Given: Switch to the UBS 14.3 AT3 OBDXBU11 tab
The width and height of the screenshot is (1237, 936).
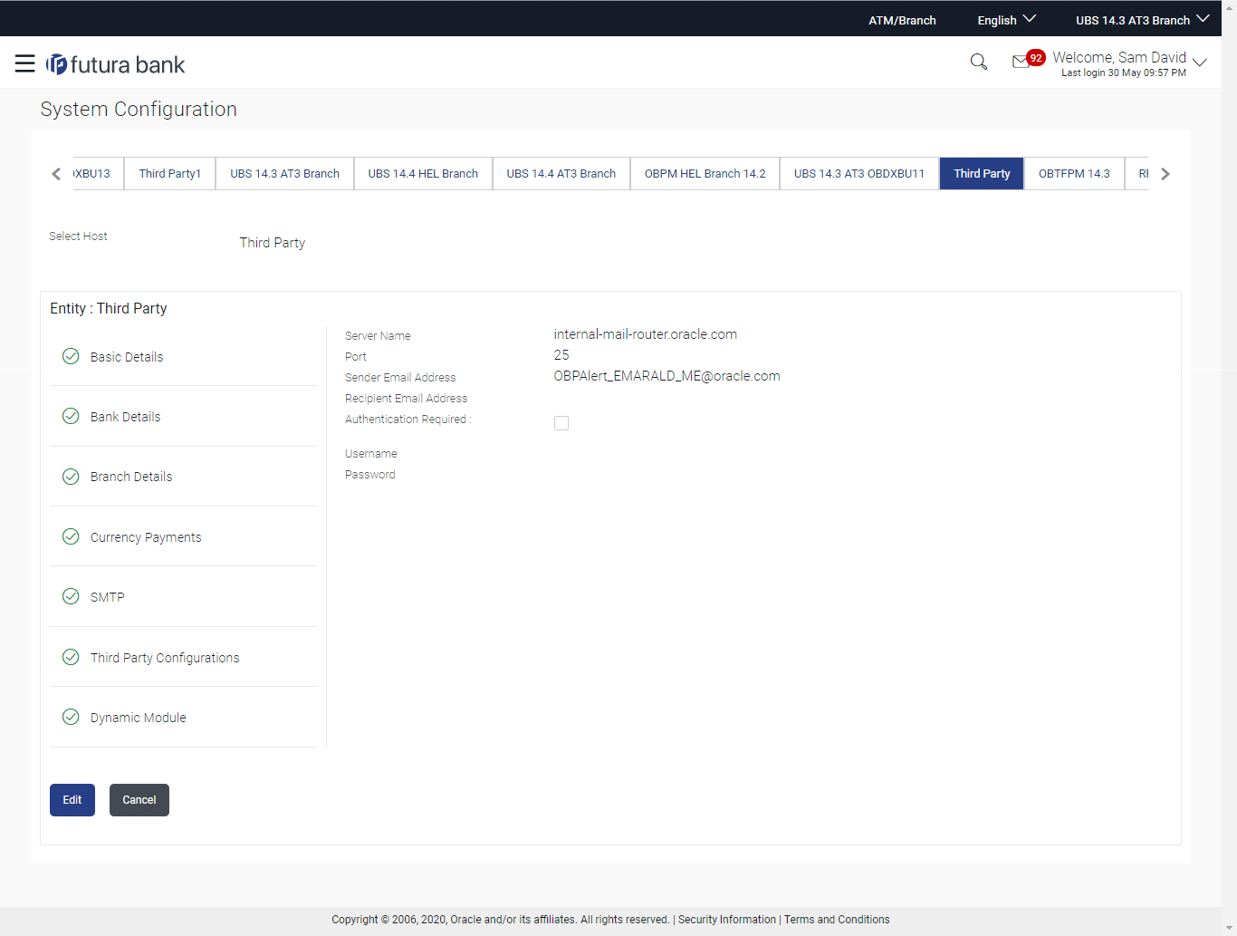Looking at the screenshot, I should click(859, 173).
